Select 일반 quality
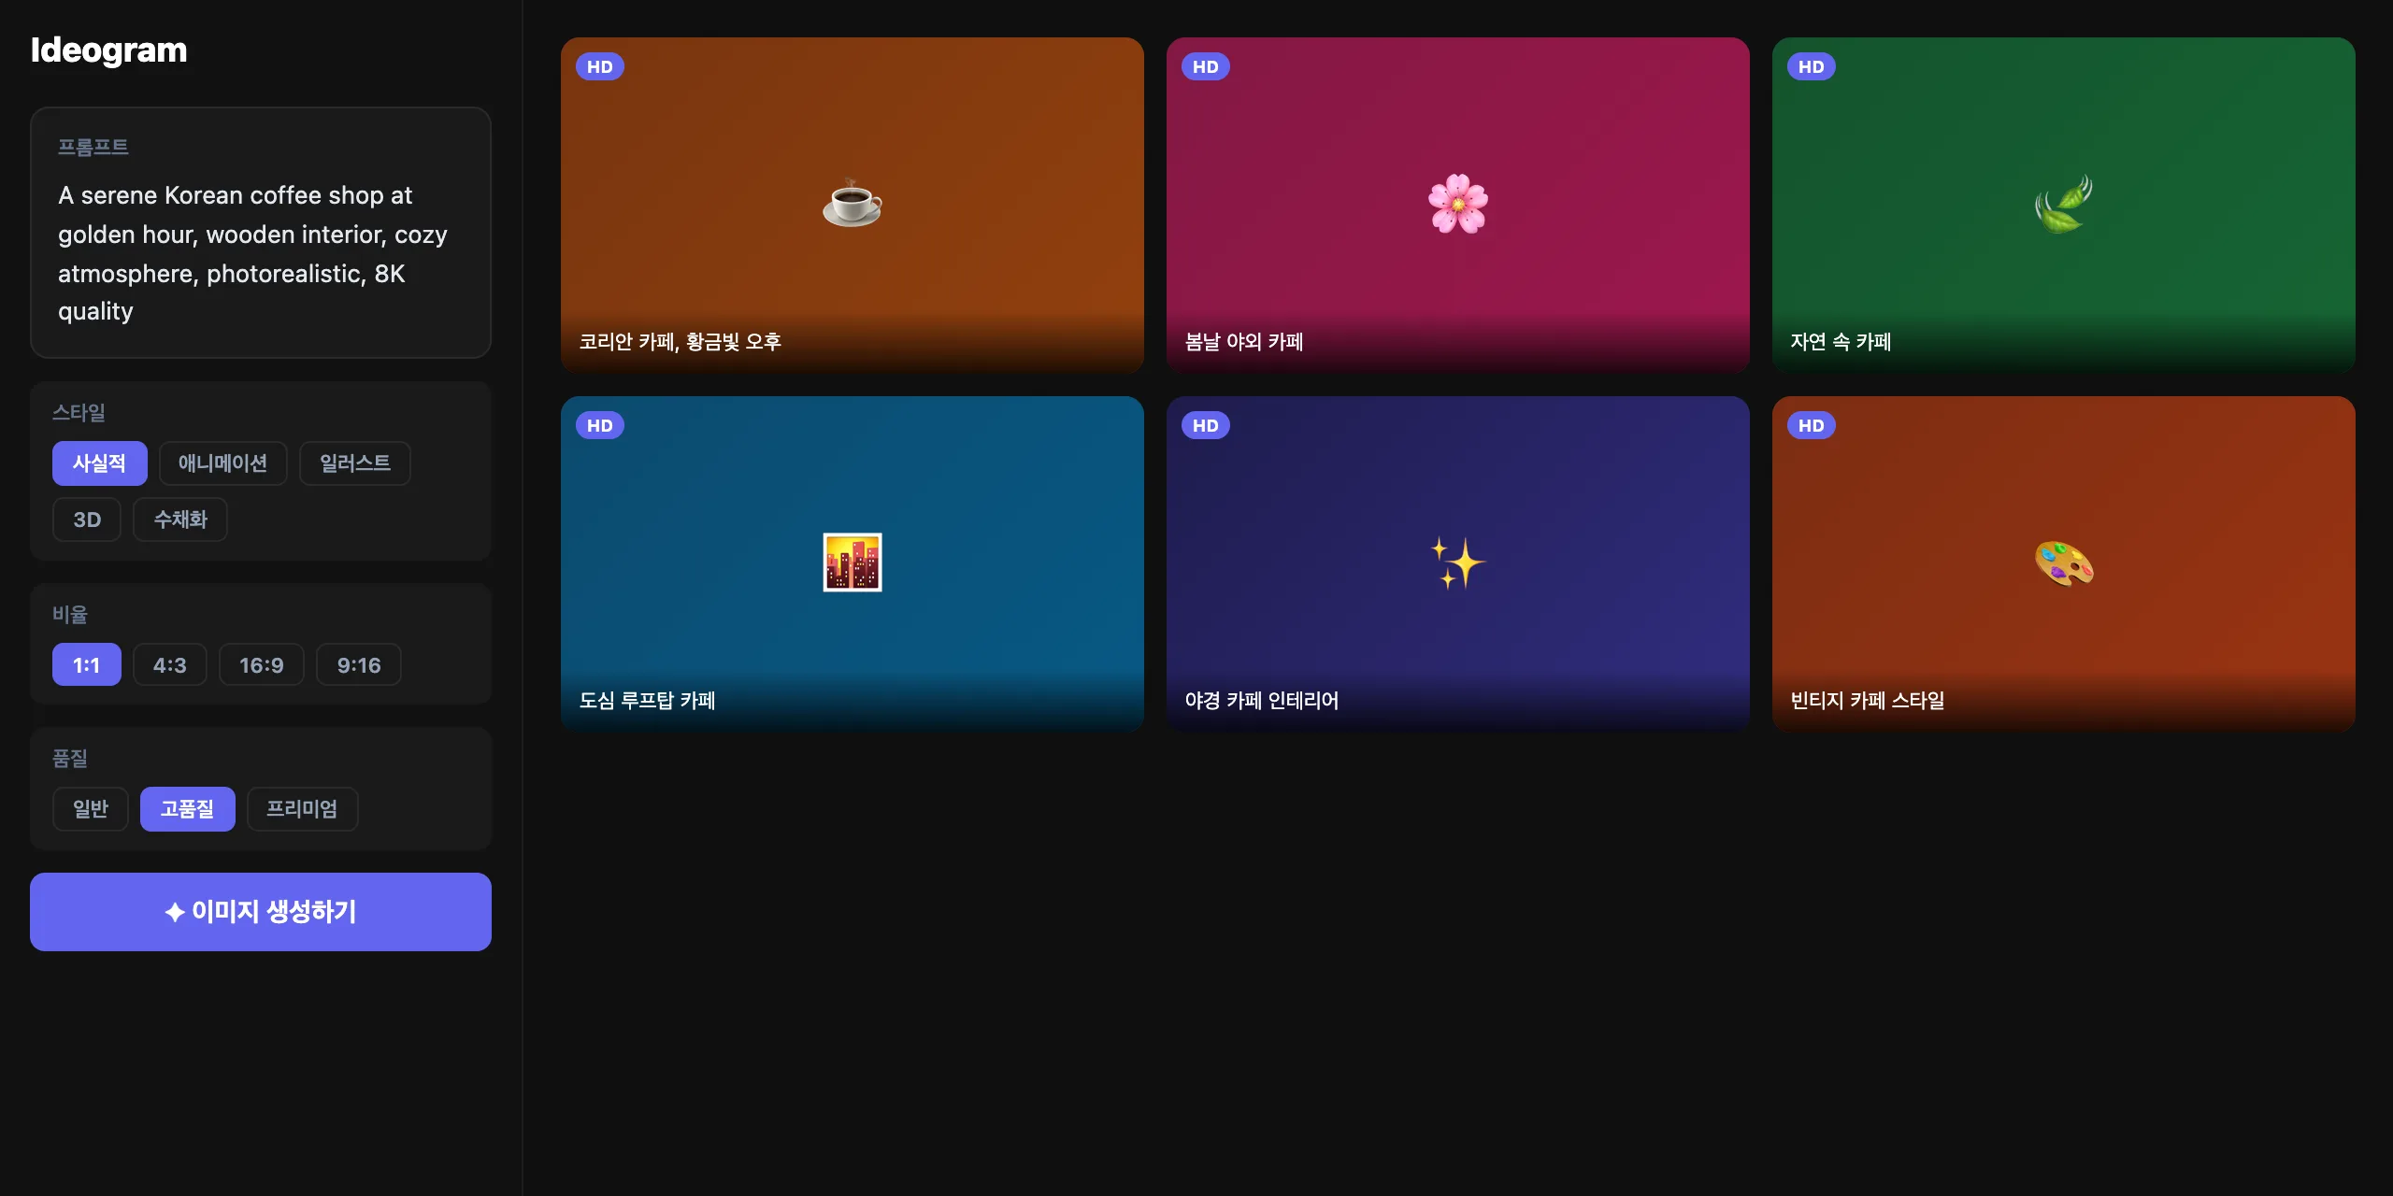2393x1196 pixels. coord(91,809)
